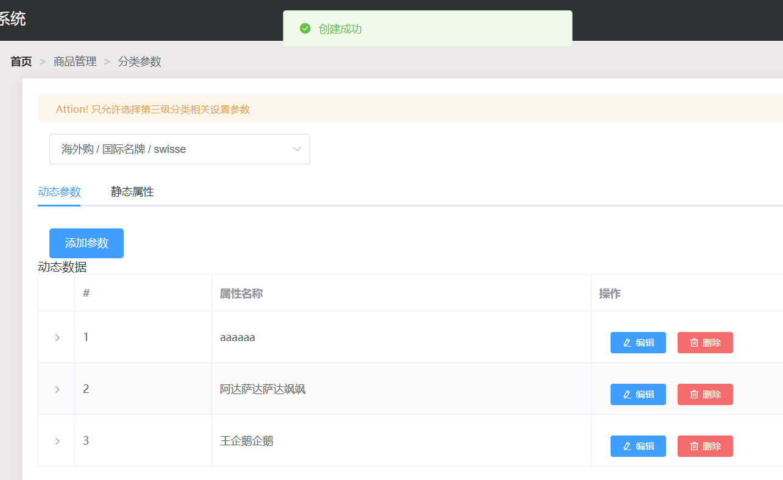Viewport: 783px width, 480px height.
Task: Click the 属性名称 column header
Action: (241, 293)
